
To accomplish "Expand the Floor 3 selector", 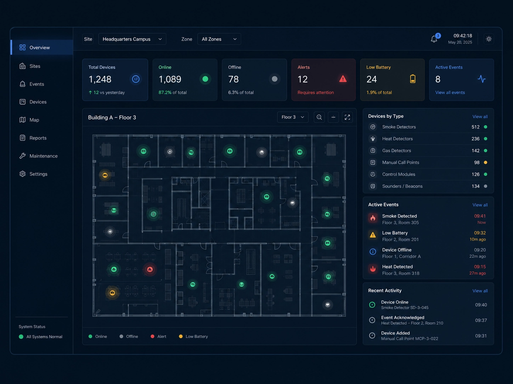I will tap(293, 117).
